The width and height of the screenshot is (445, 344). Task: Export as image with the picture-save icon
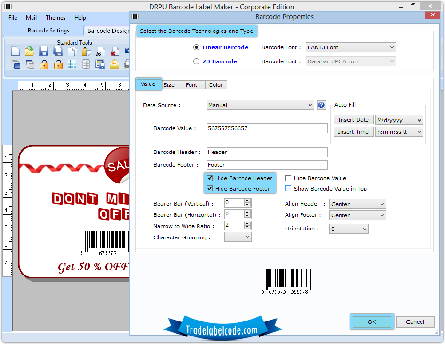(100, 64)
